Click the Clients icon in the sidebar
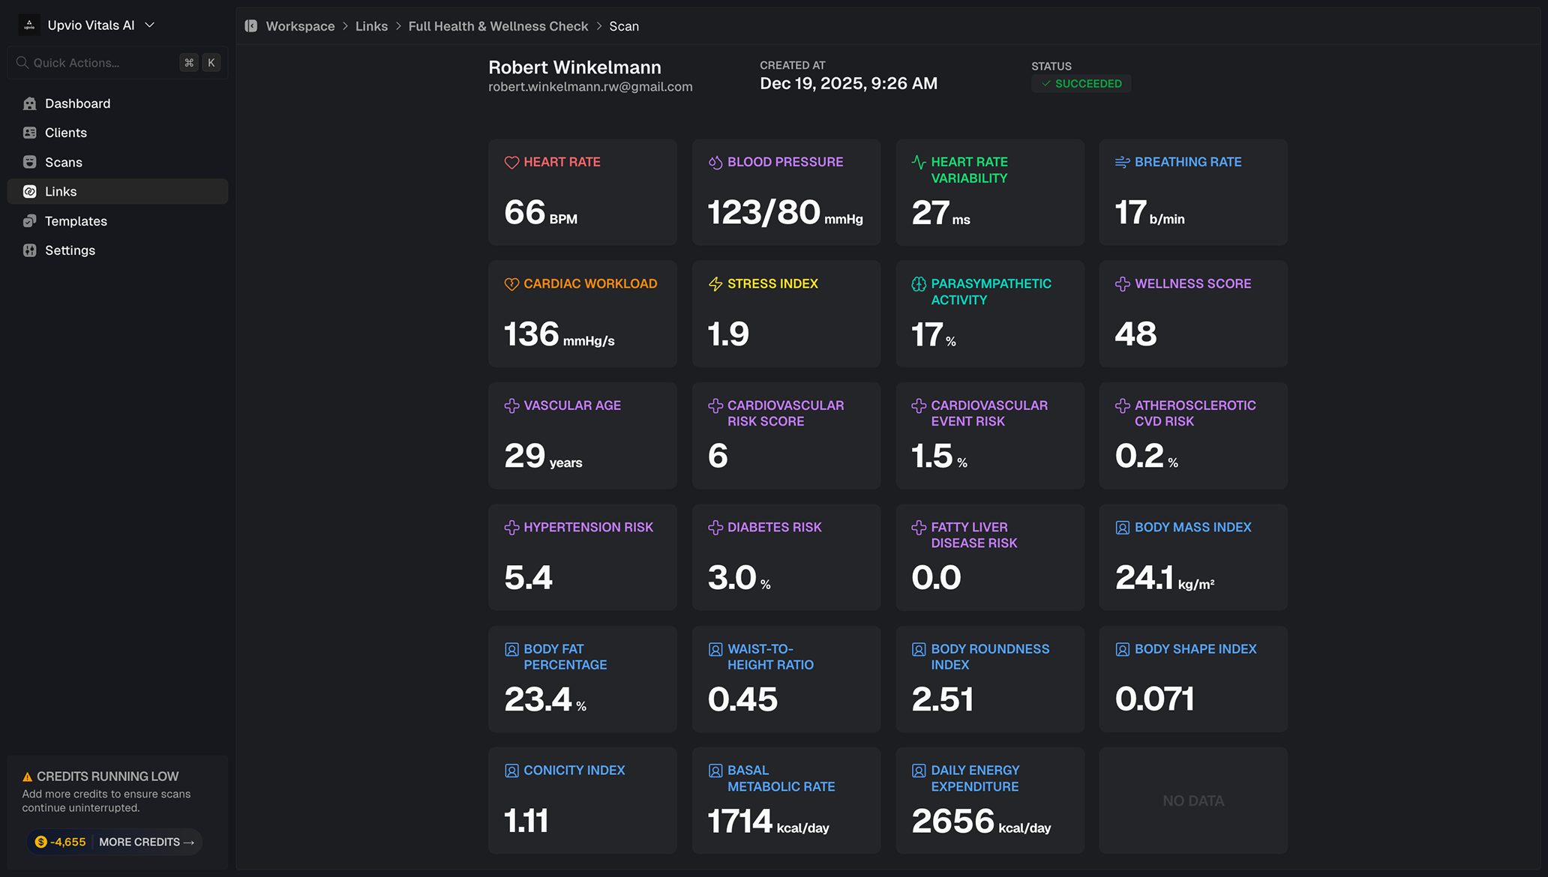Image resolution: width=1548 pixels, height=877 pixels. 30,133
